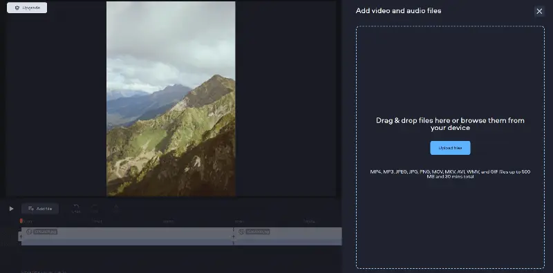Click the Upgrade button
Screen dimensions: 553x273
[x=27, y=8]
